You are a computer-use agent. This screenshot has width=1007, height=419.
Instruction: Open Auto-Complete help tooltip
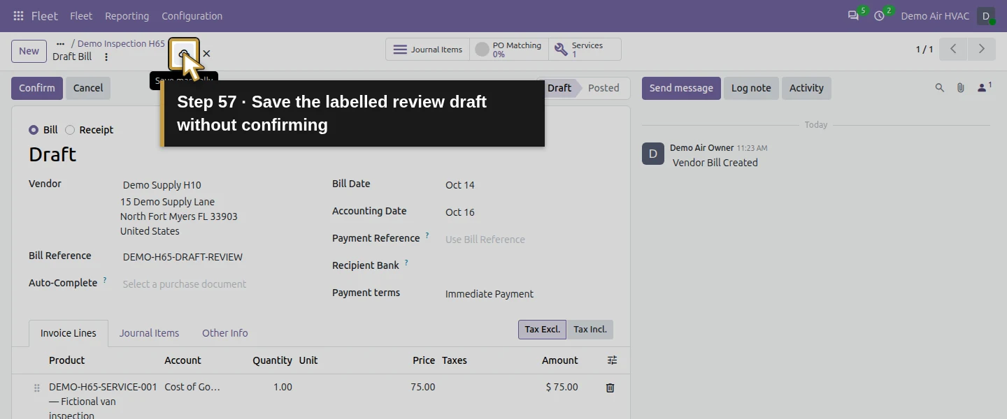coord(105,280)
